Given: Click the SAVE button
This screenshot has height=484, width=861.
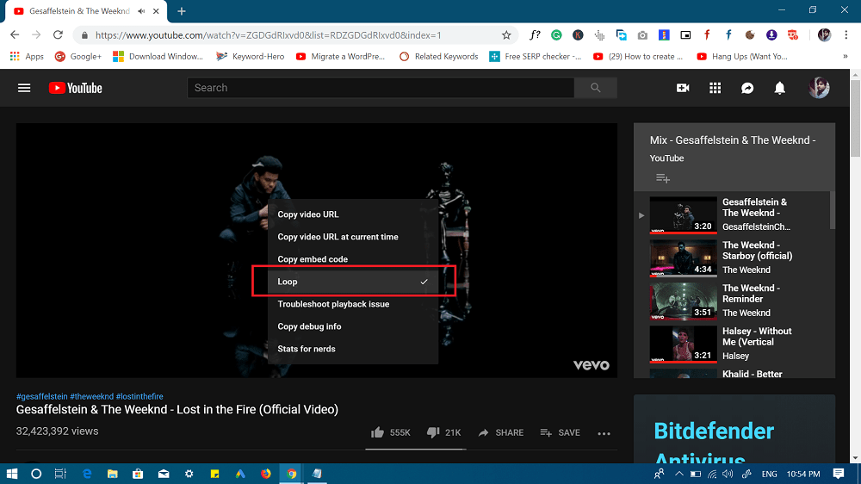Looking at the screenshot, I should pos(561,433).
